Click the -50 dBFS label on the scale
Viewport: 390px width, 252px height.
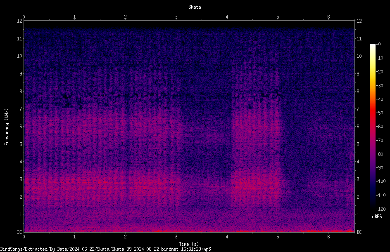tap(379, 113)
